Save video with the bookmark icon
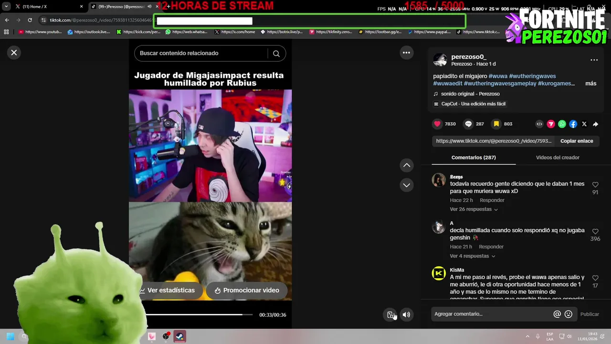Screen dimensions: 611x344 (496, 124)
